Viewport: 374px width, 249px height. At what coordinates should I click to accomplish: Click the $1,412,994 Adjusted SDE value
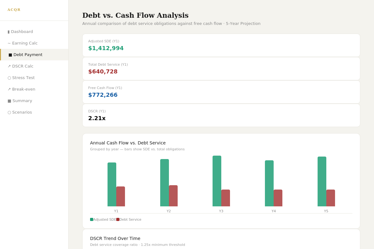pyautogui.click(x=106, y=48)
